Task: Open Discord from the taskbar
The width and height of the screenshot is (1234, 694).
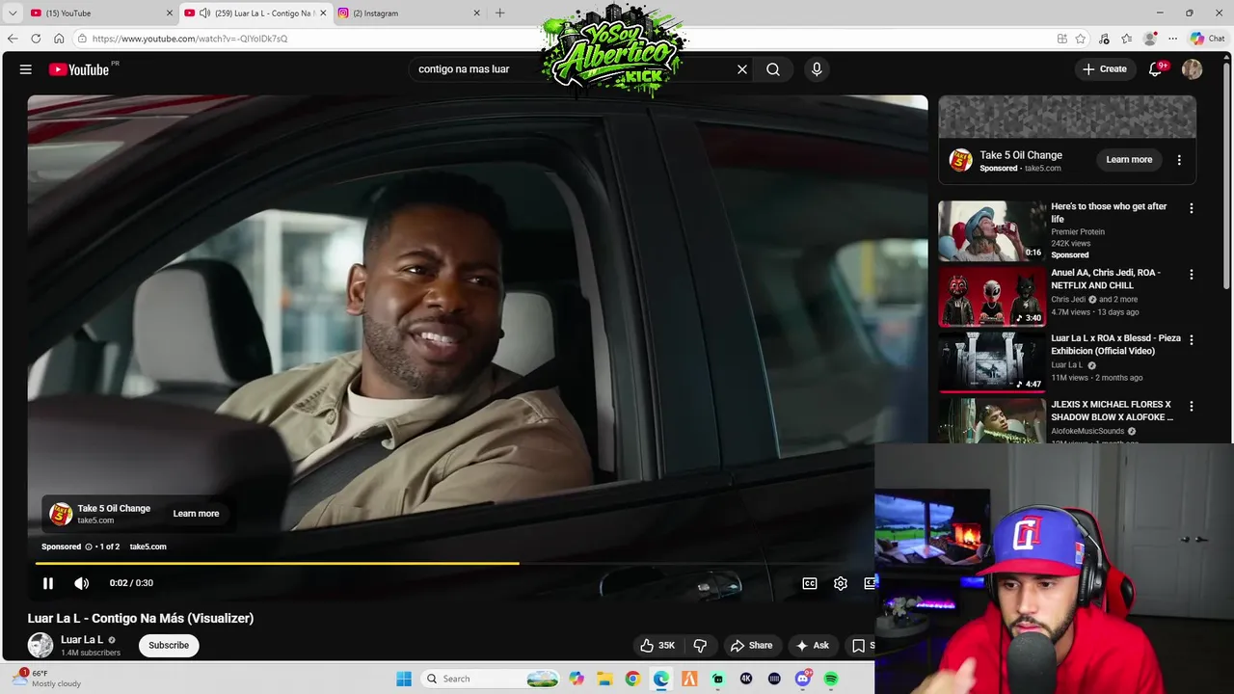Action: [x=803, y=679]
